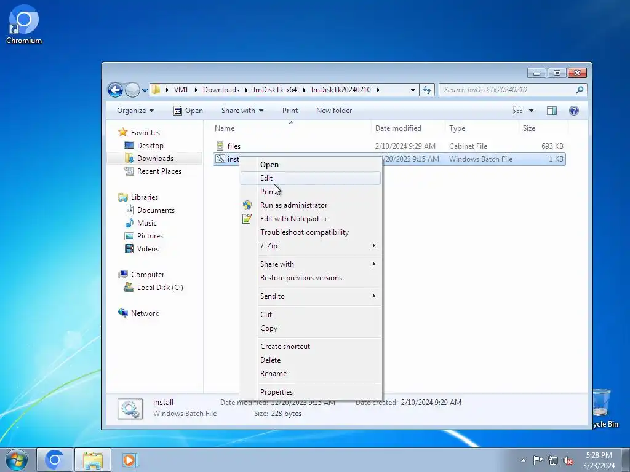Open the Action Center flag icon
The image size is (630, 472).
point(538,460)
